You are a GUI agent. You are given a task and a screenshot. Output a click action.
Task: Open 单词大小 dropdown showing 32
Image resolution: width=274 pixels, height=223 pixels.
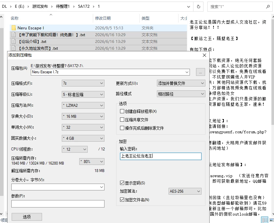point(83,127)
